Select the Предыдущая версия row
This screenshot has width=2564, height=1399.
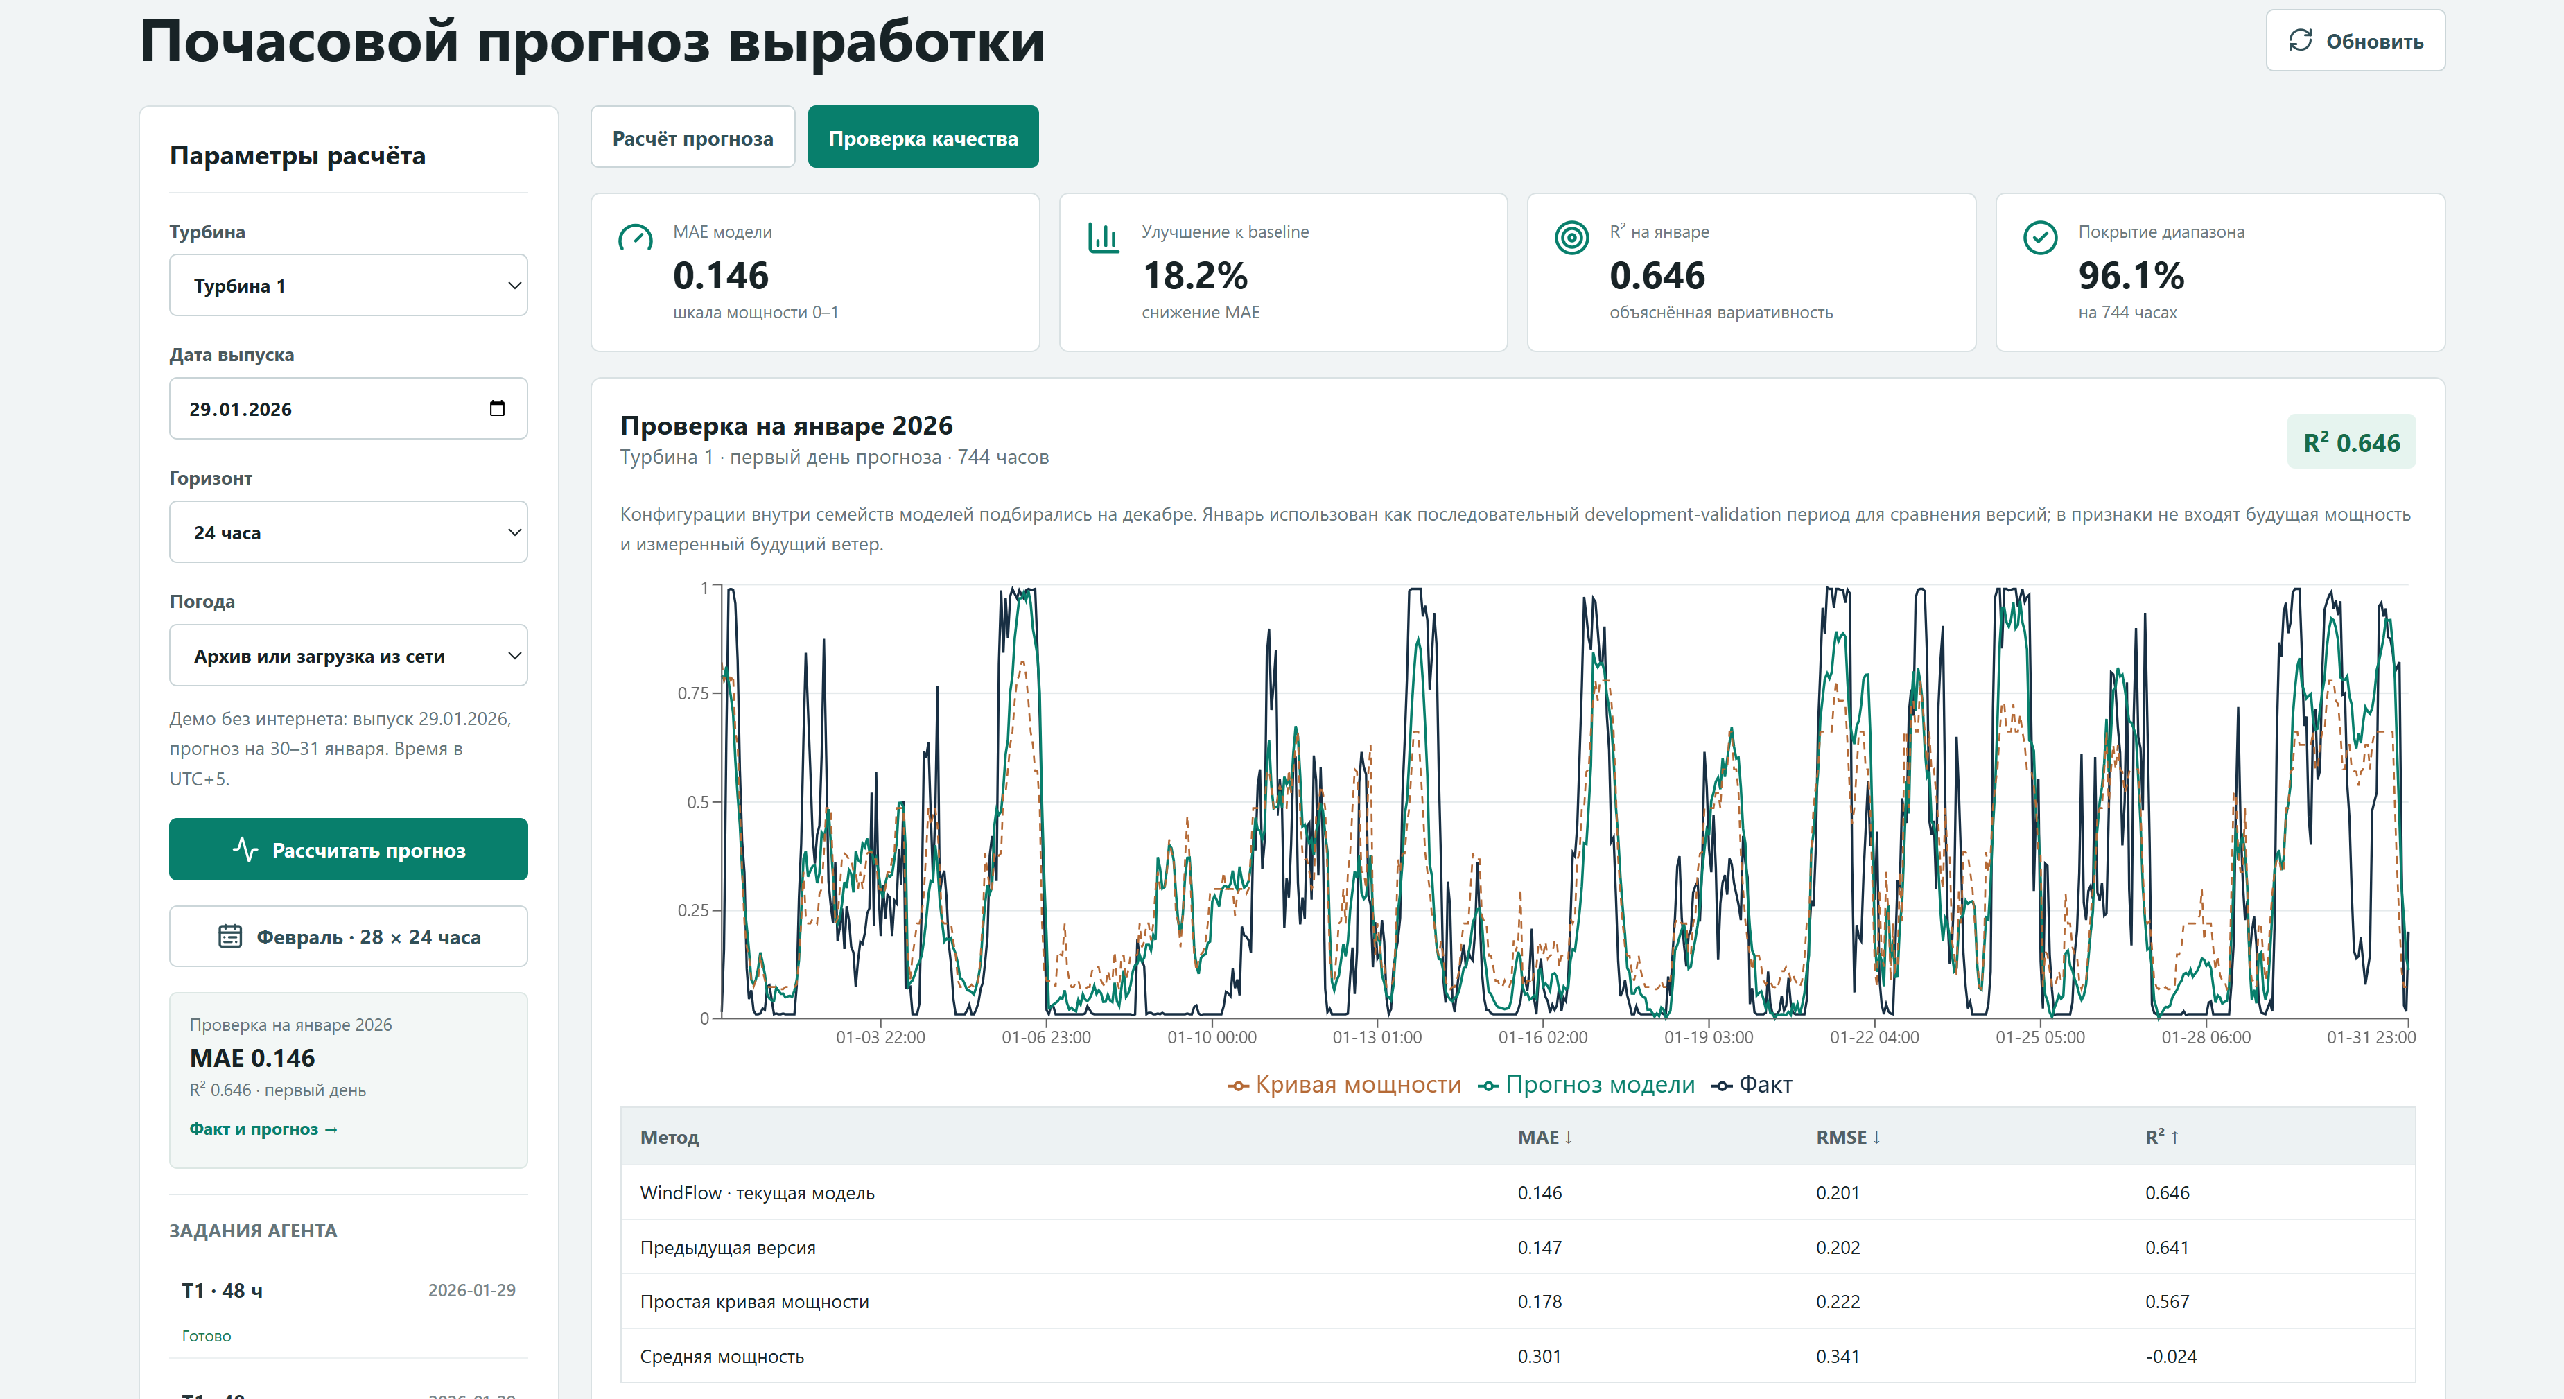pyautogui.click(x=1518, y=1248)
